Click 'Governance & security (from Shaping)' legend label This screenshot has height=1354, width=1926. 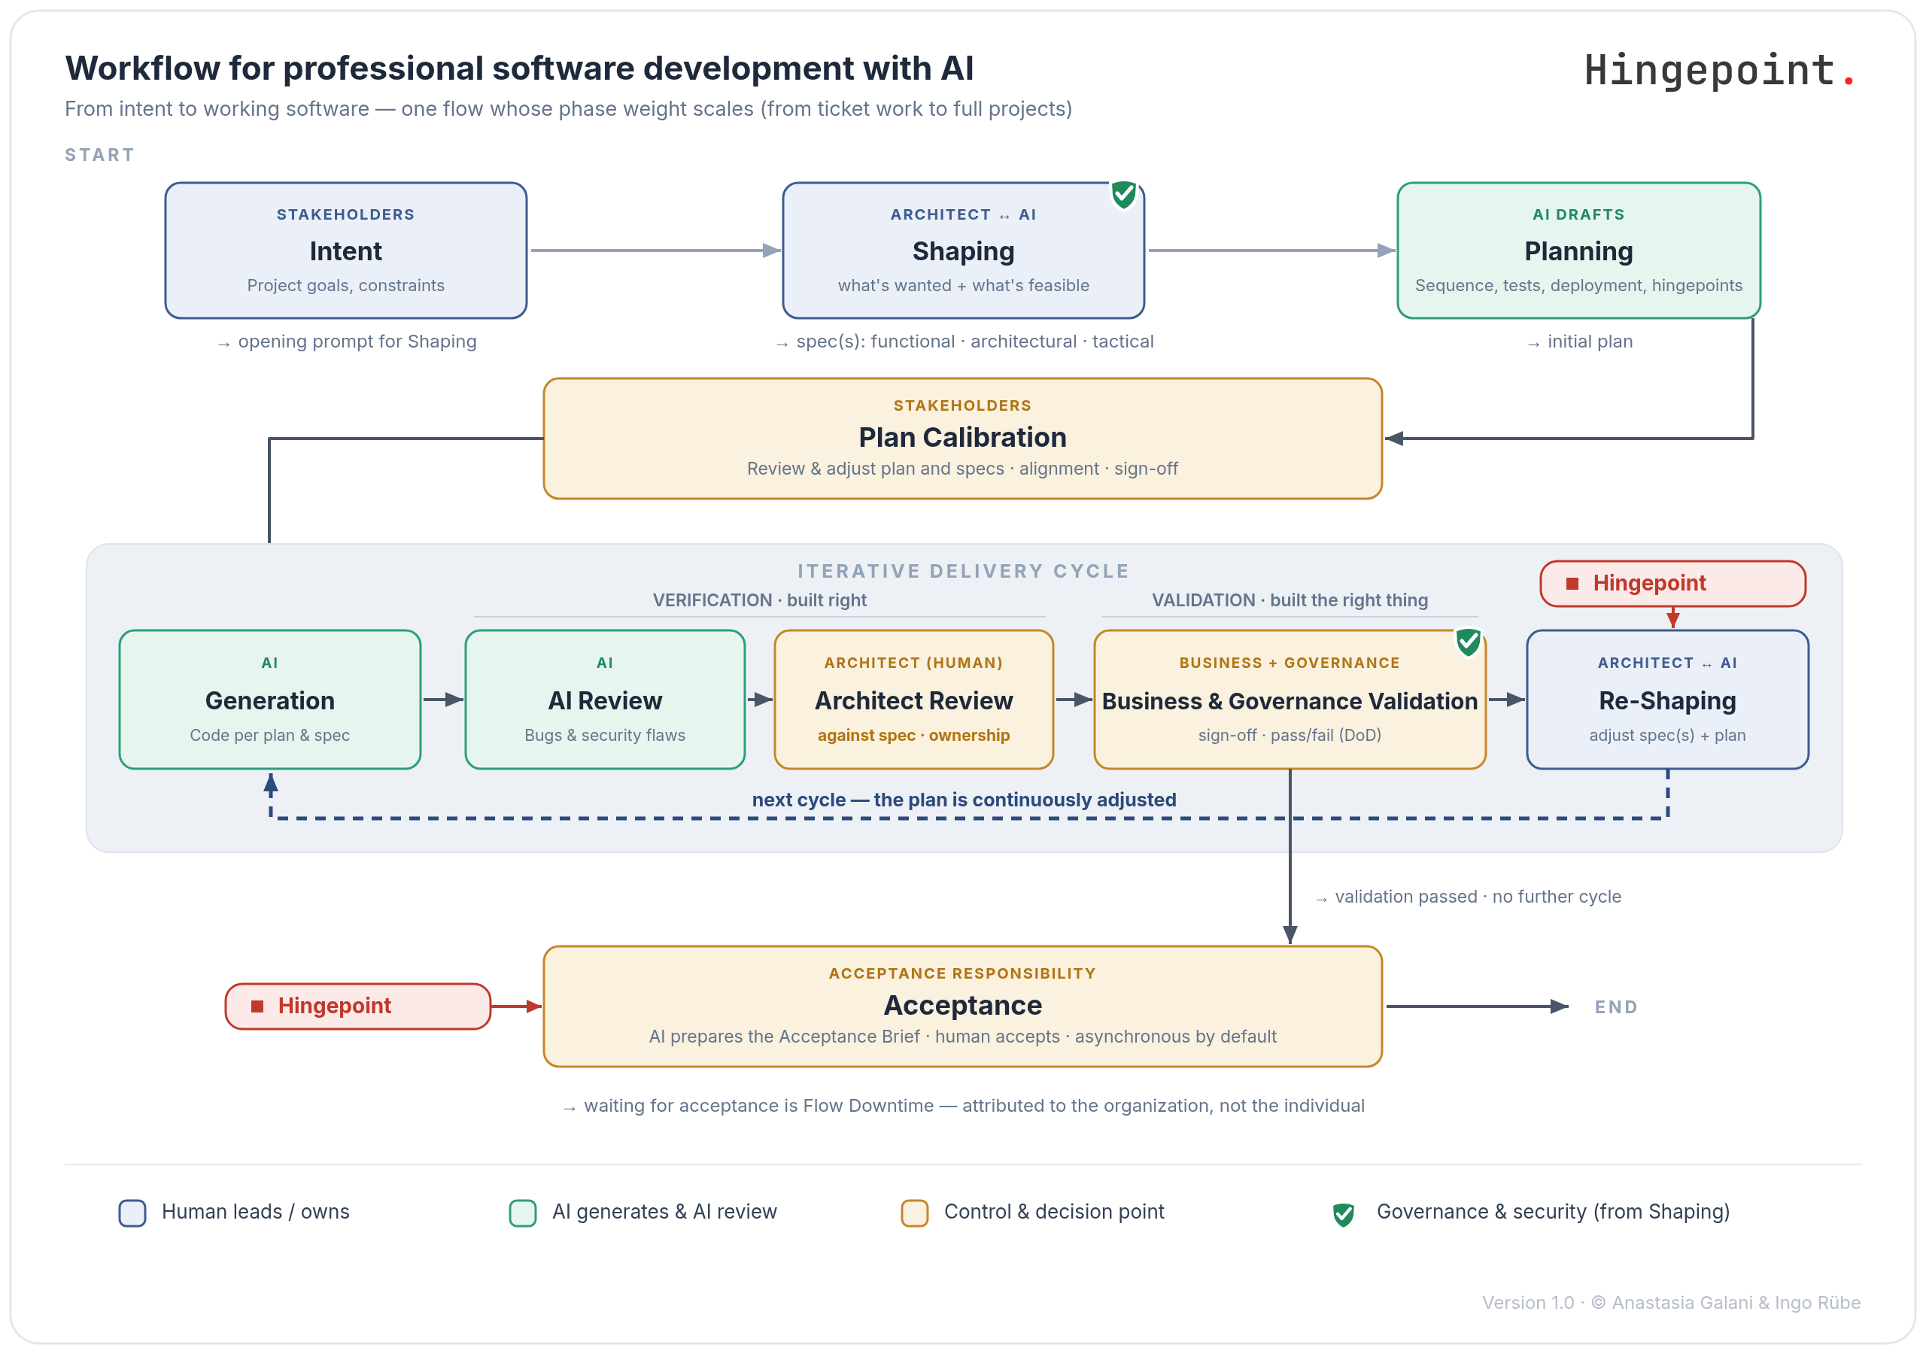pyautogui.click(x=1553, y=1213)
